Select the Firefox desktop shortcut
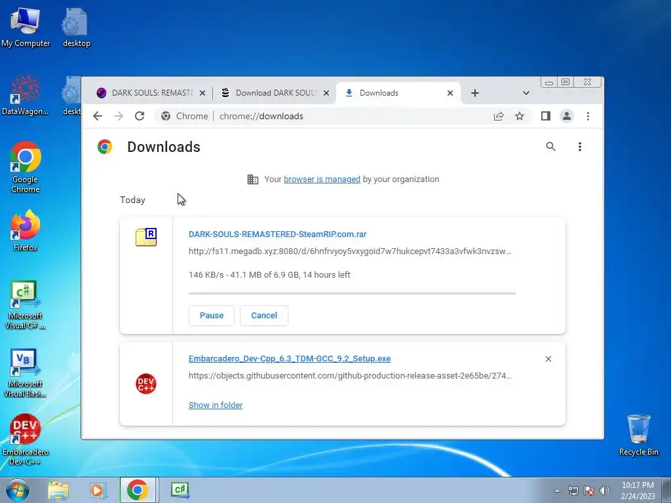Image resolution: width=671 pixels, height=503 pixels. click(x=26, y=230)
